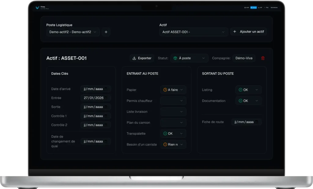Click the Exporter button
This screenshot has height=189, width=313.
point(142,58)
